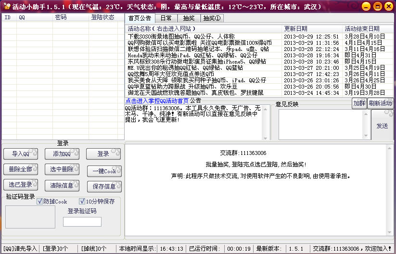
Task: Select the 抽奖① tab
Action: [x=211, y=18]
